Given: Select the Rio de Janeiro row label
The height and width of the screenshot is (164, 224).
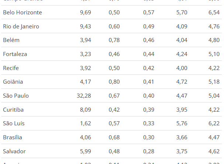Looking at the screenshot, I should pyautogui.click(x=21, y=27).
